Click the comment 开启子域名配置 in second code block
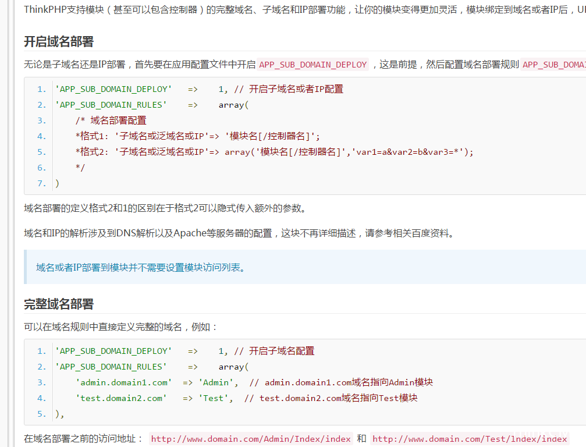The image size is (586, 447). point(274,351)
